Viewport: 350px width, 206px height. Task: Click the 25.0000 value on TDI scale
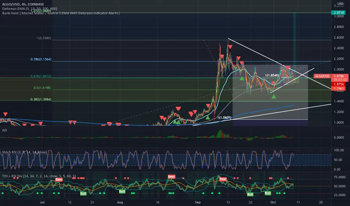pos(339,195)
